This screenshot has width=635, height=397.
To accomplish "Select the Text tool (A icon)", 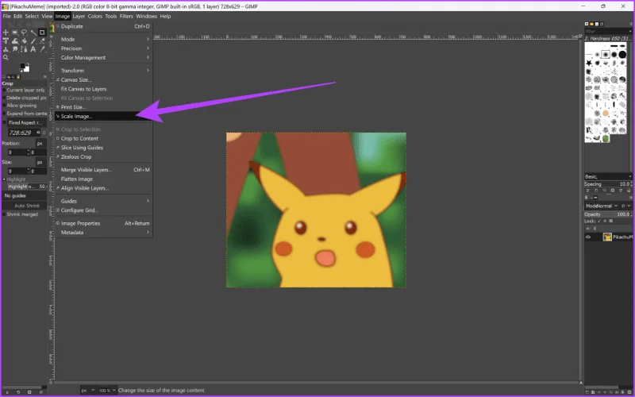I will tap(33, 49).
